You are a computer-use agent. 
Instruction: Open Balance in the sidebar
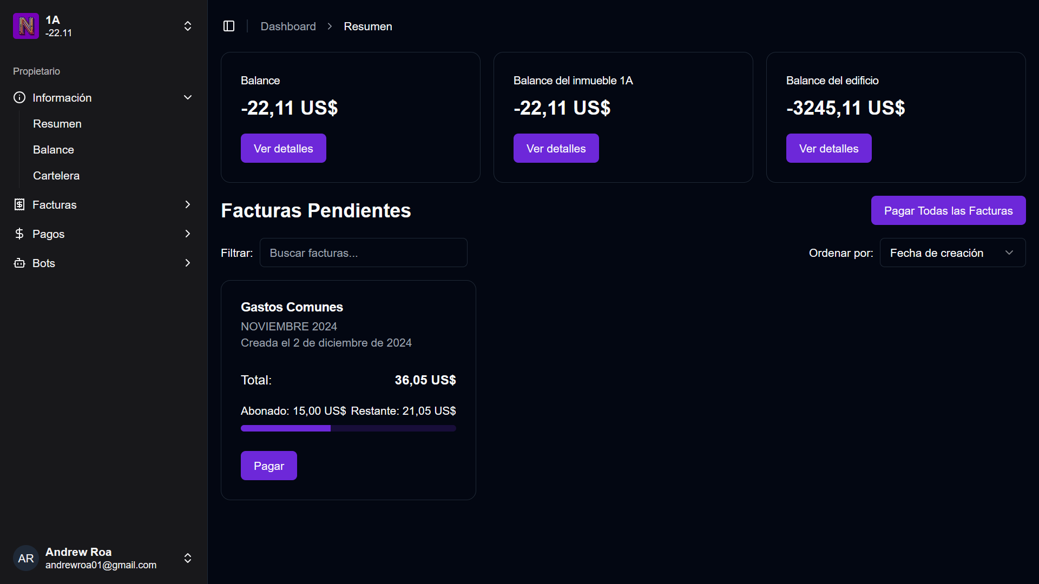(54, 150)
